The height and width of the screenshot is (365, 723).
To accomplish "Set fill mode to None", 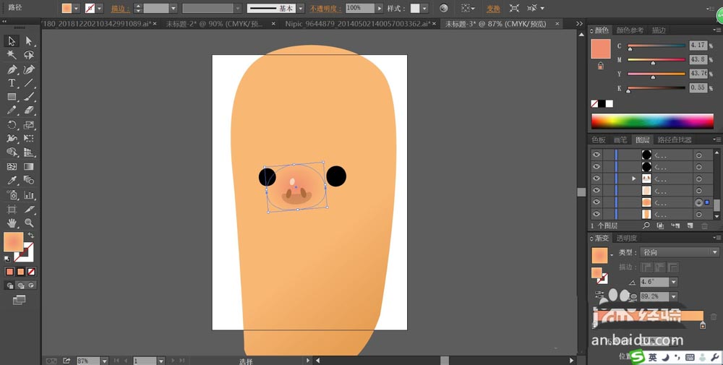I will [x=31, y=272].
